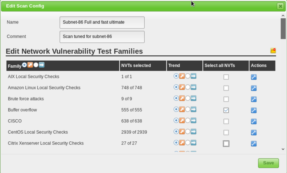Click the Save button
This screenshot has width=287, height=173.
[268, 163]
